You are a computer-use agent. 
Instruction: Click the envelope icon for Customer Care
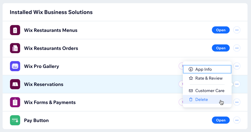tap(191, 91)
